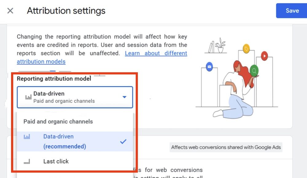
Task: Click the Data-driven text in the model combo box
Action: click(49, 94)
